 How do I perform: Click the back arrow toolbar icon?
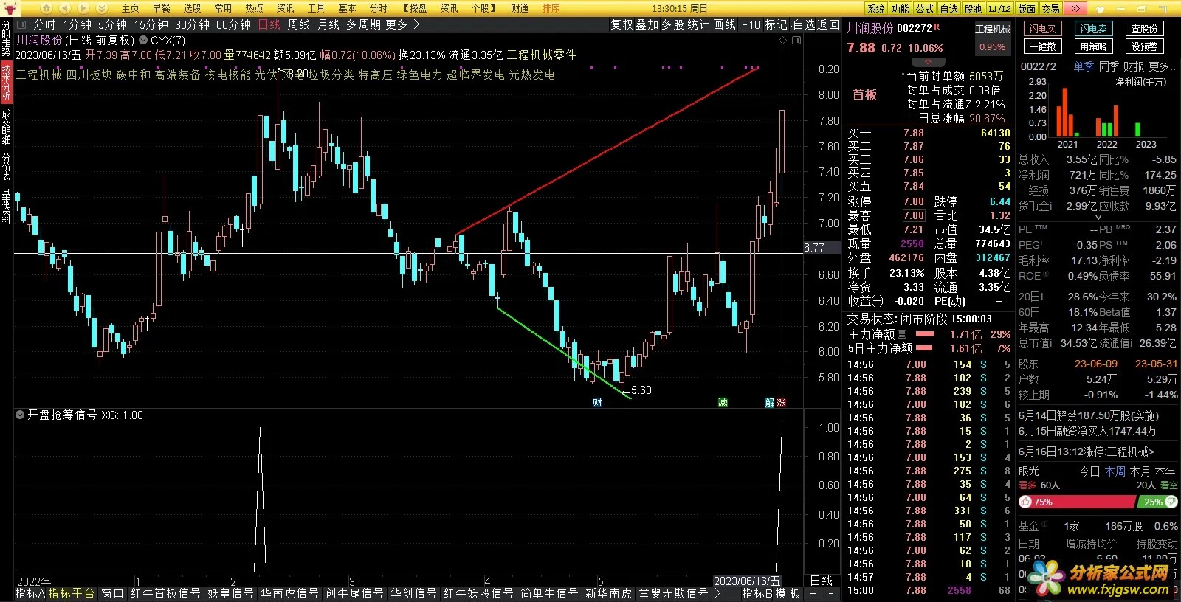pos(64,8)
